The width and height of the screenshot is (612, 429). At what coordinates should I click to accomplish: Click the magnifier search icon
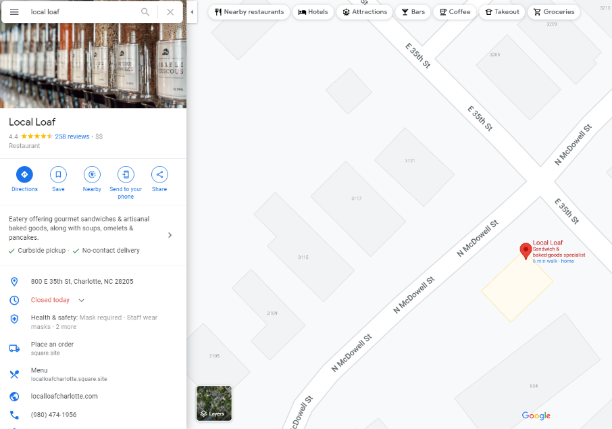tap(145, 11)
